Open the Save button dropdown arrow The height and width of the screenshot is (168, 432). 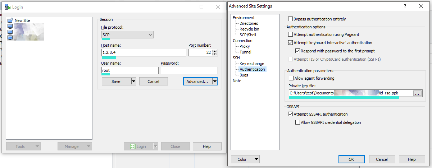coord(133,81)
